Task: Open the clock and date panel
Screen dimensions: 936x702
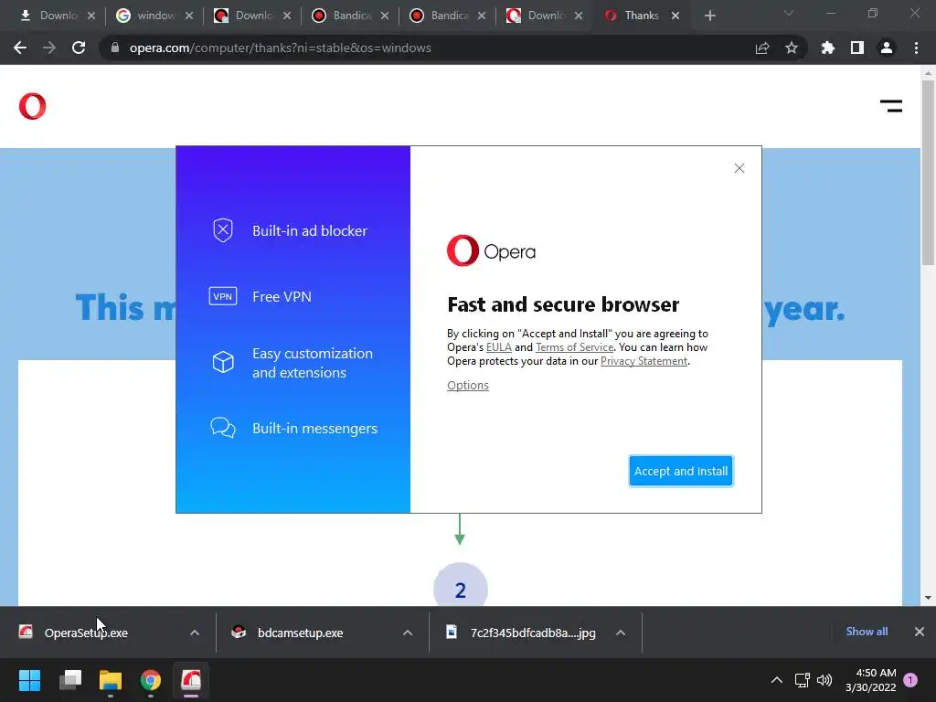Action: tap(870, 680)
